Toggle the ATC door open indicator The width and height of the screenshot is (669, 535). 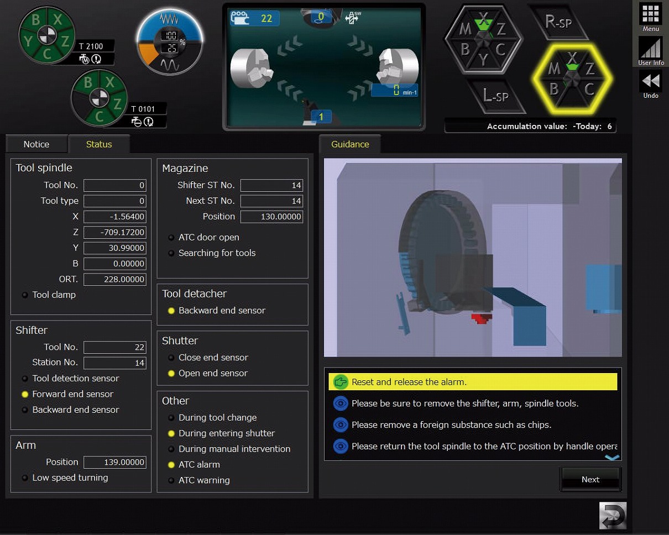point(171,238)
